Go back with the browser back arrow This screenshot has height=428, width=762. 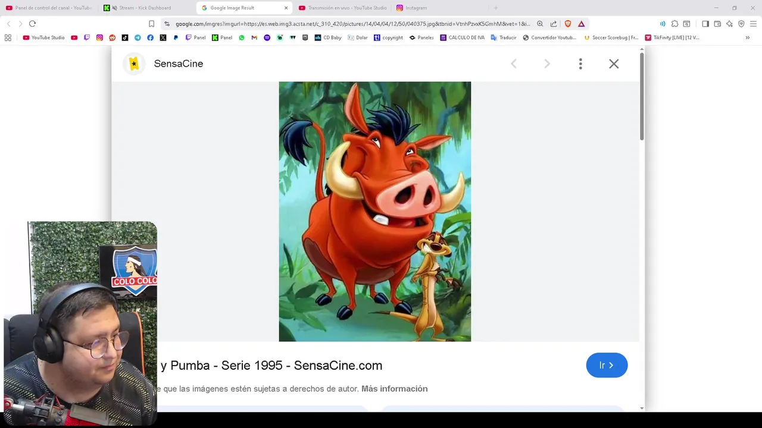(x=8, y=24)
